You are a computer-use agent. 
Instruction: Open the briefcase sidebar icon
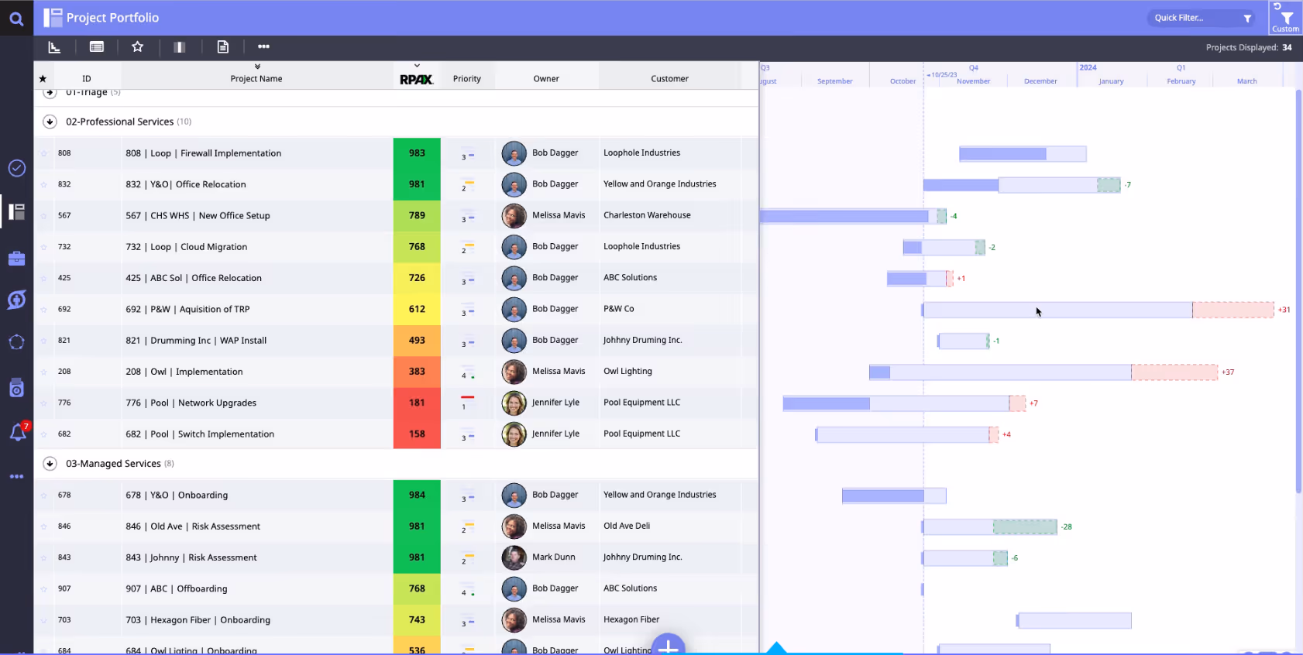pyautogui.click(x=16, y=259)
